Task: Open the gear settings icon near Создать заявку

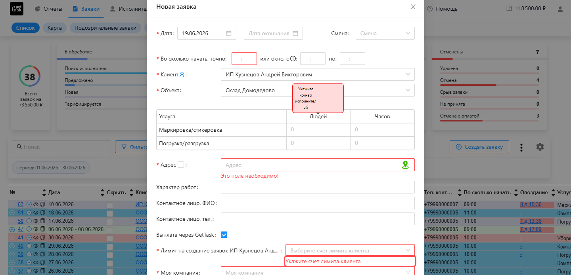Action: (x=540, y=147)
